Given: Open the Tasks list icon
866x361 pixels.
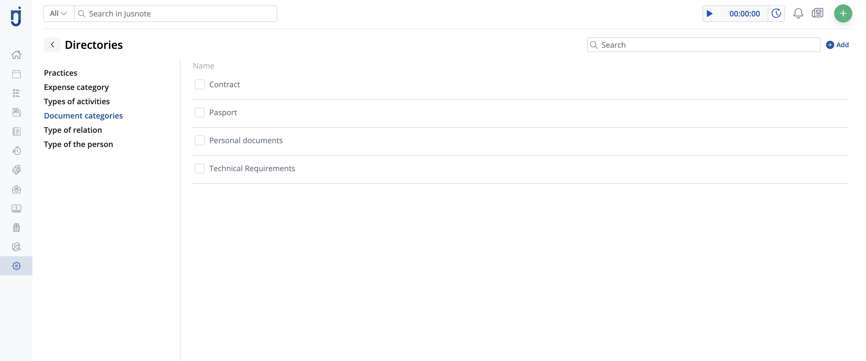Looking at the screenshot, I should pos(16,93).
